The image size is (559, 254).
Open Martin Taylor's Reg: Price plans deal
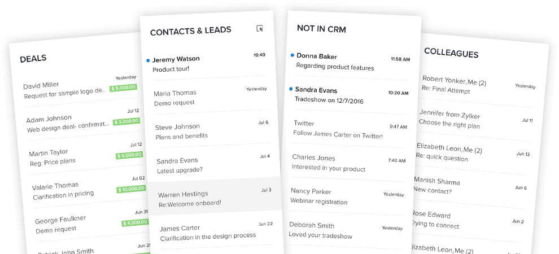[86, 155]
